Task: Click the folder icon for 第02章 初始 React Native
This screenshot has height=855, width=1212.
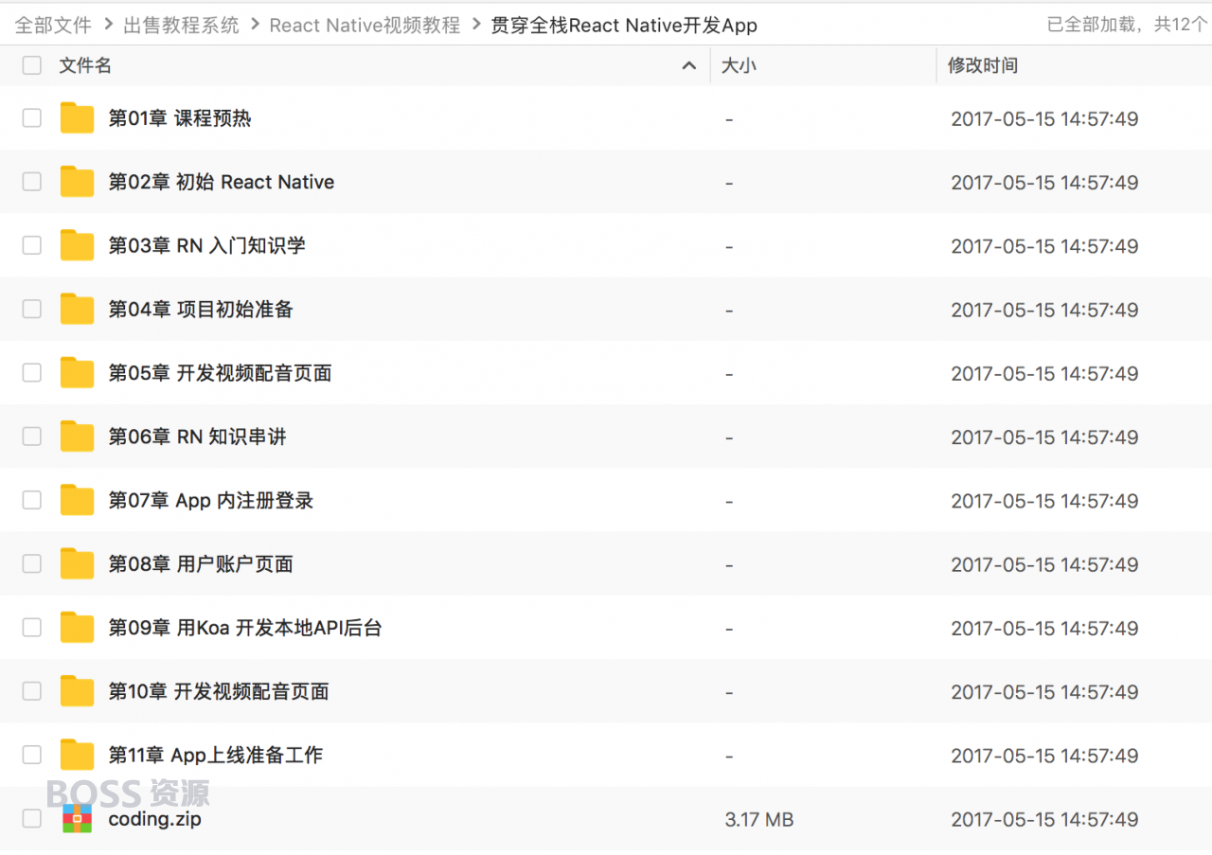Action: pos(77,182)
